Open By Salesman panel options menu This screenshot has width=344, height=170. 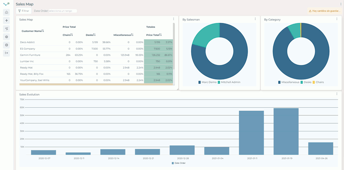pyautogui.click(x=255, y=19)
